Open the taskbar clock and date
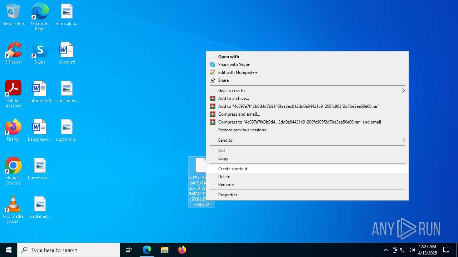458x257 pixels. point(428,250)
